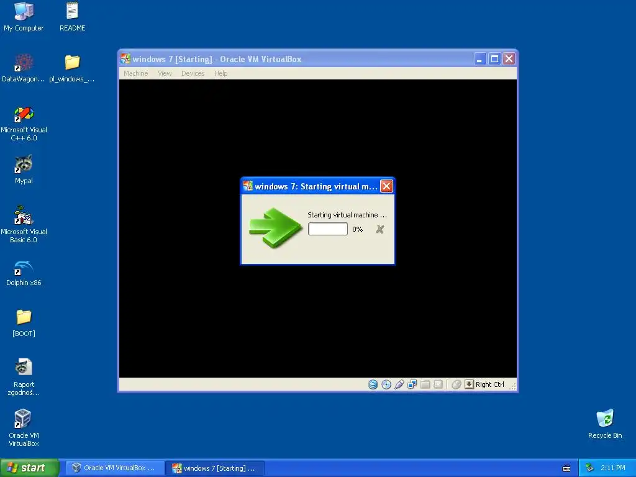Click the green arrow graphic in dialog

[x=275, y=227]
